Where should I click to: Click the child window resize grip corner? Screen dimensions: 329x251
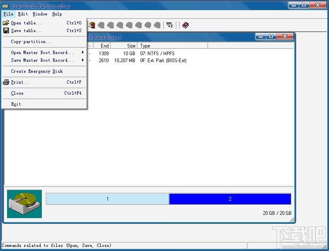coord(292,220)
